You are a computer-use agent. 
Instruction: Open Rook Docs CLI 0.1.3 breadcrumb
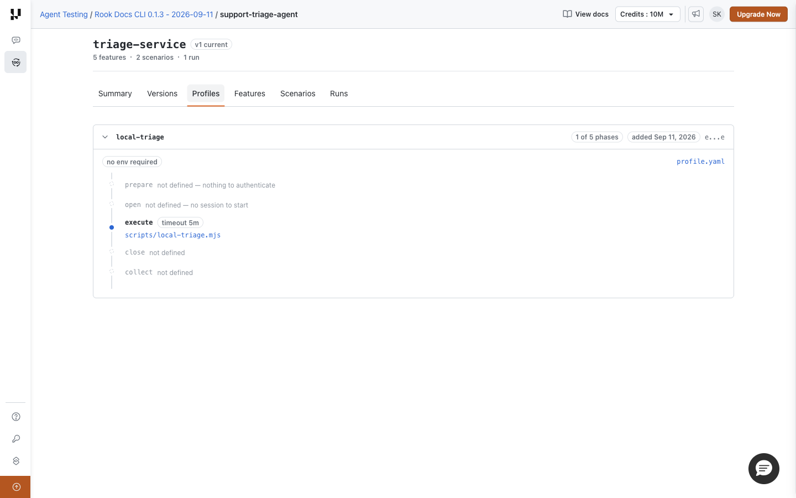coord(154,14)
